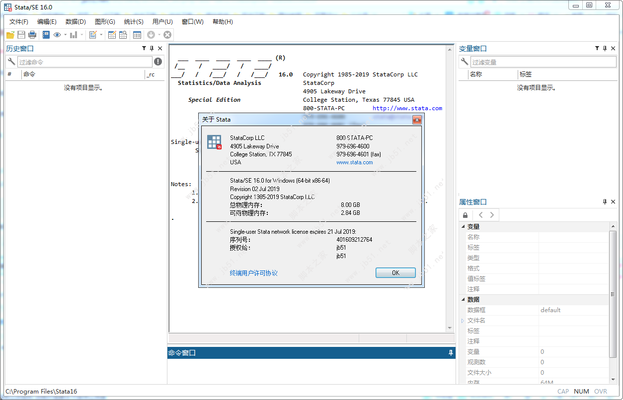Pin the 历史窗口 panel
This screenshot has width=623, height=400.
[x=152, y=49]
